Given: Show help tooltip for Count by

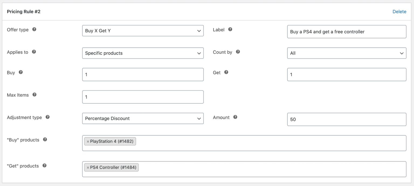Looking at the screenshot, I should pos(238,52).
